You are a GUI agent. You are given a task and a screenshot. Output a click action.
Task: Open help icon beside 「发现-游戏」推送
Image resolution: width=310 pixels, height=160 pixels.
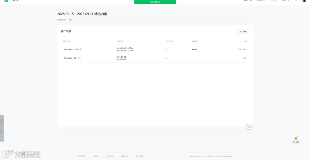(x=80, y=58)
